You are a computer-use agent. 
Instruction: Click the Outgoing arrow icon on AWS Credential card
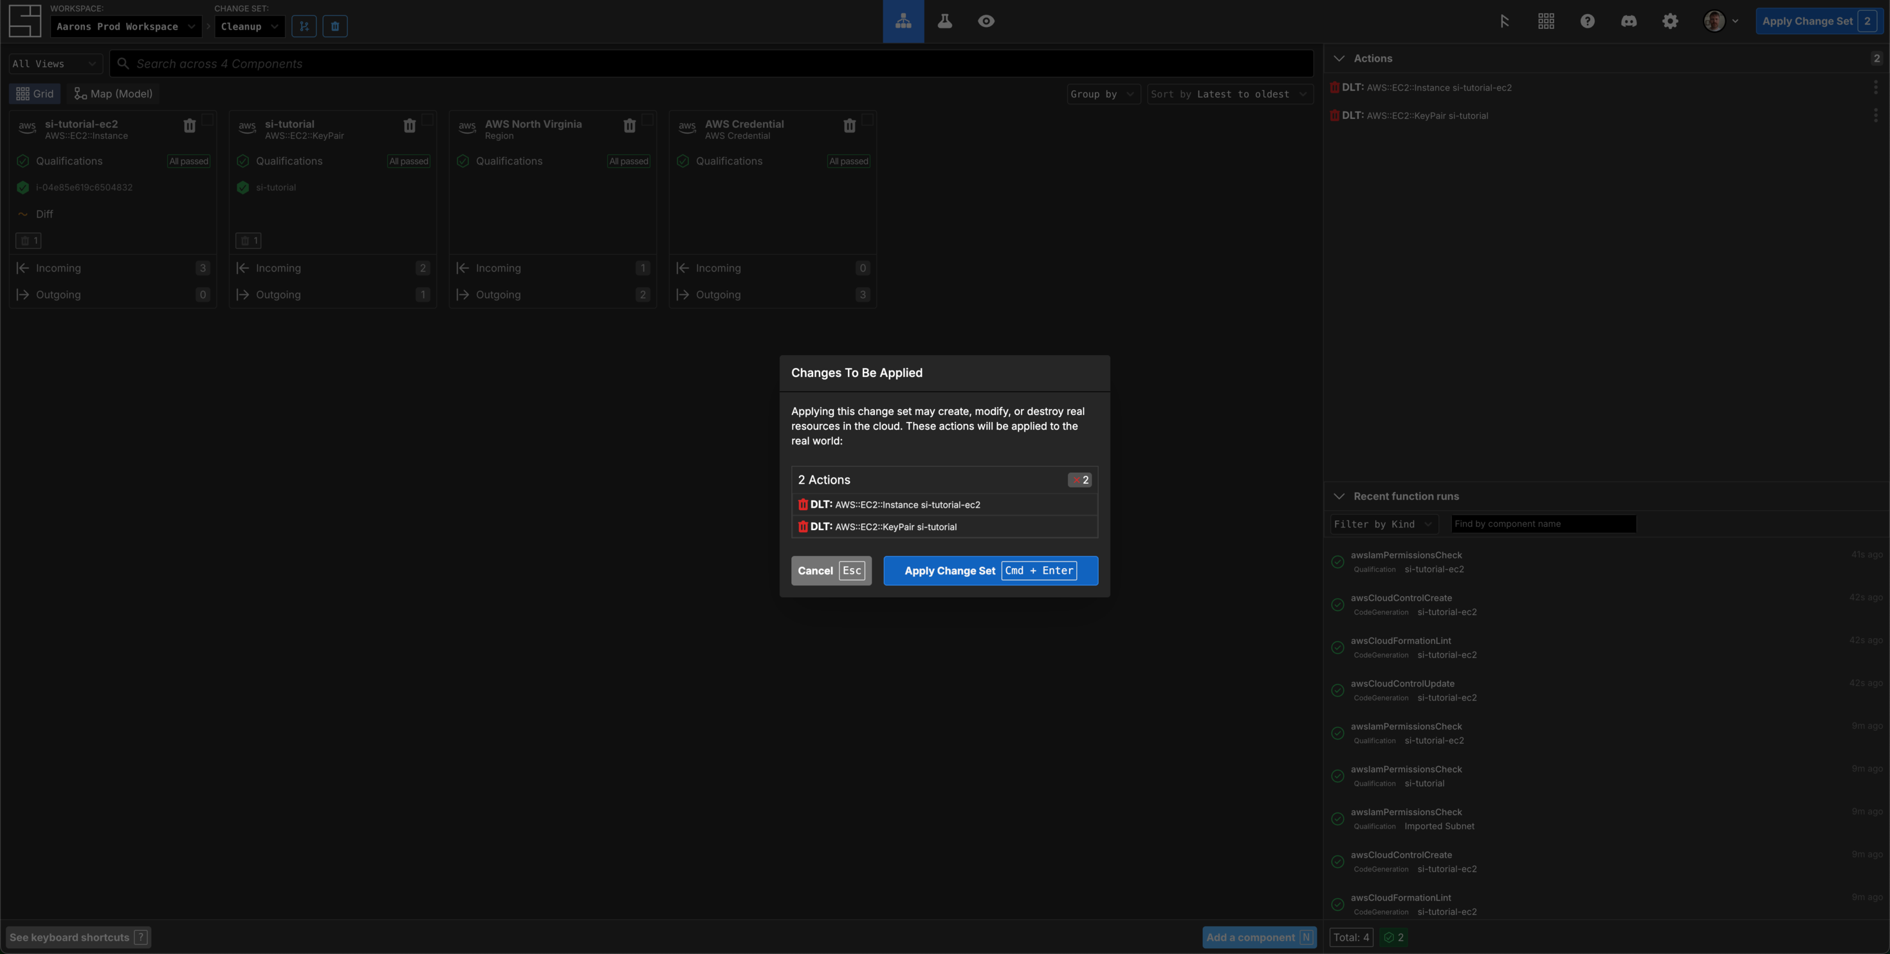[x=683, y=294]
